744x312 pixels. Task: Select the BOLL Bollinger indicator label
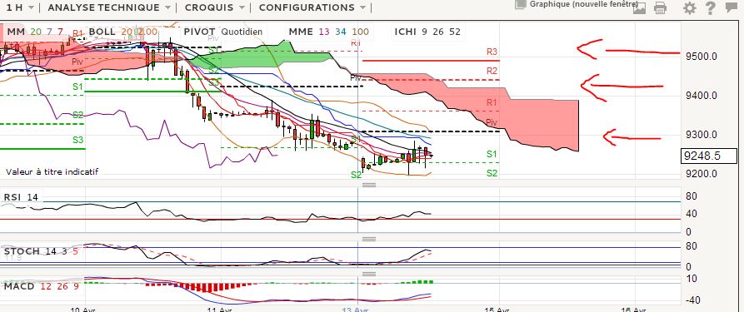pos(102,32)
